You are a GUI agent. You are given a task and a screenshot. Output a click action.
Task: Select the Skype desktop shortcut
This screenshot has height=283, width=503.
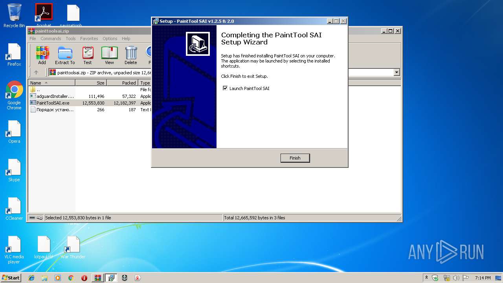tap(14, 170)
